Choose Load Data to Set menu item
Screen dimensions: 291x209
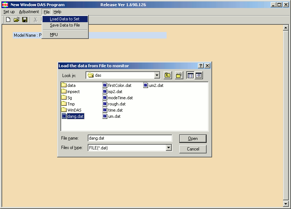point(65,19)
